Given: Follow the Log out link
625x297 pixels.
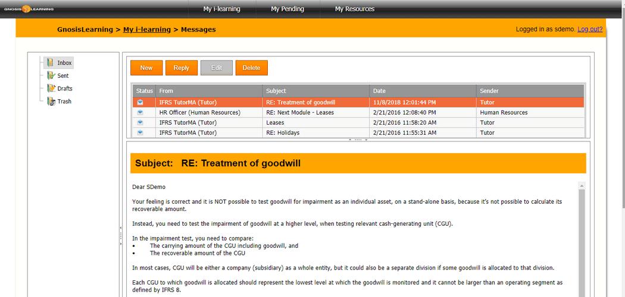Looking at the screenshot, I should click(x=590, y=30).
